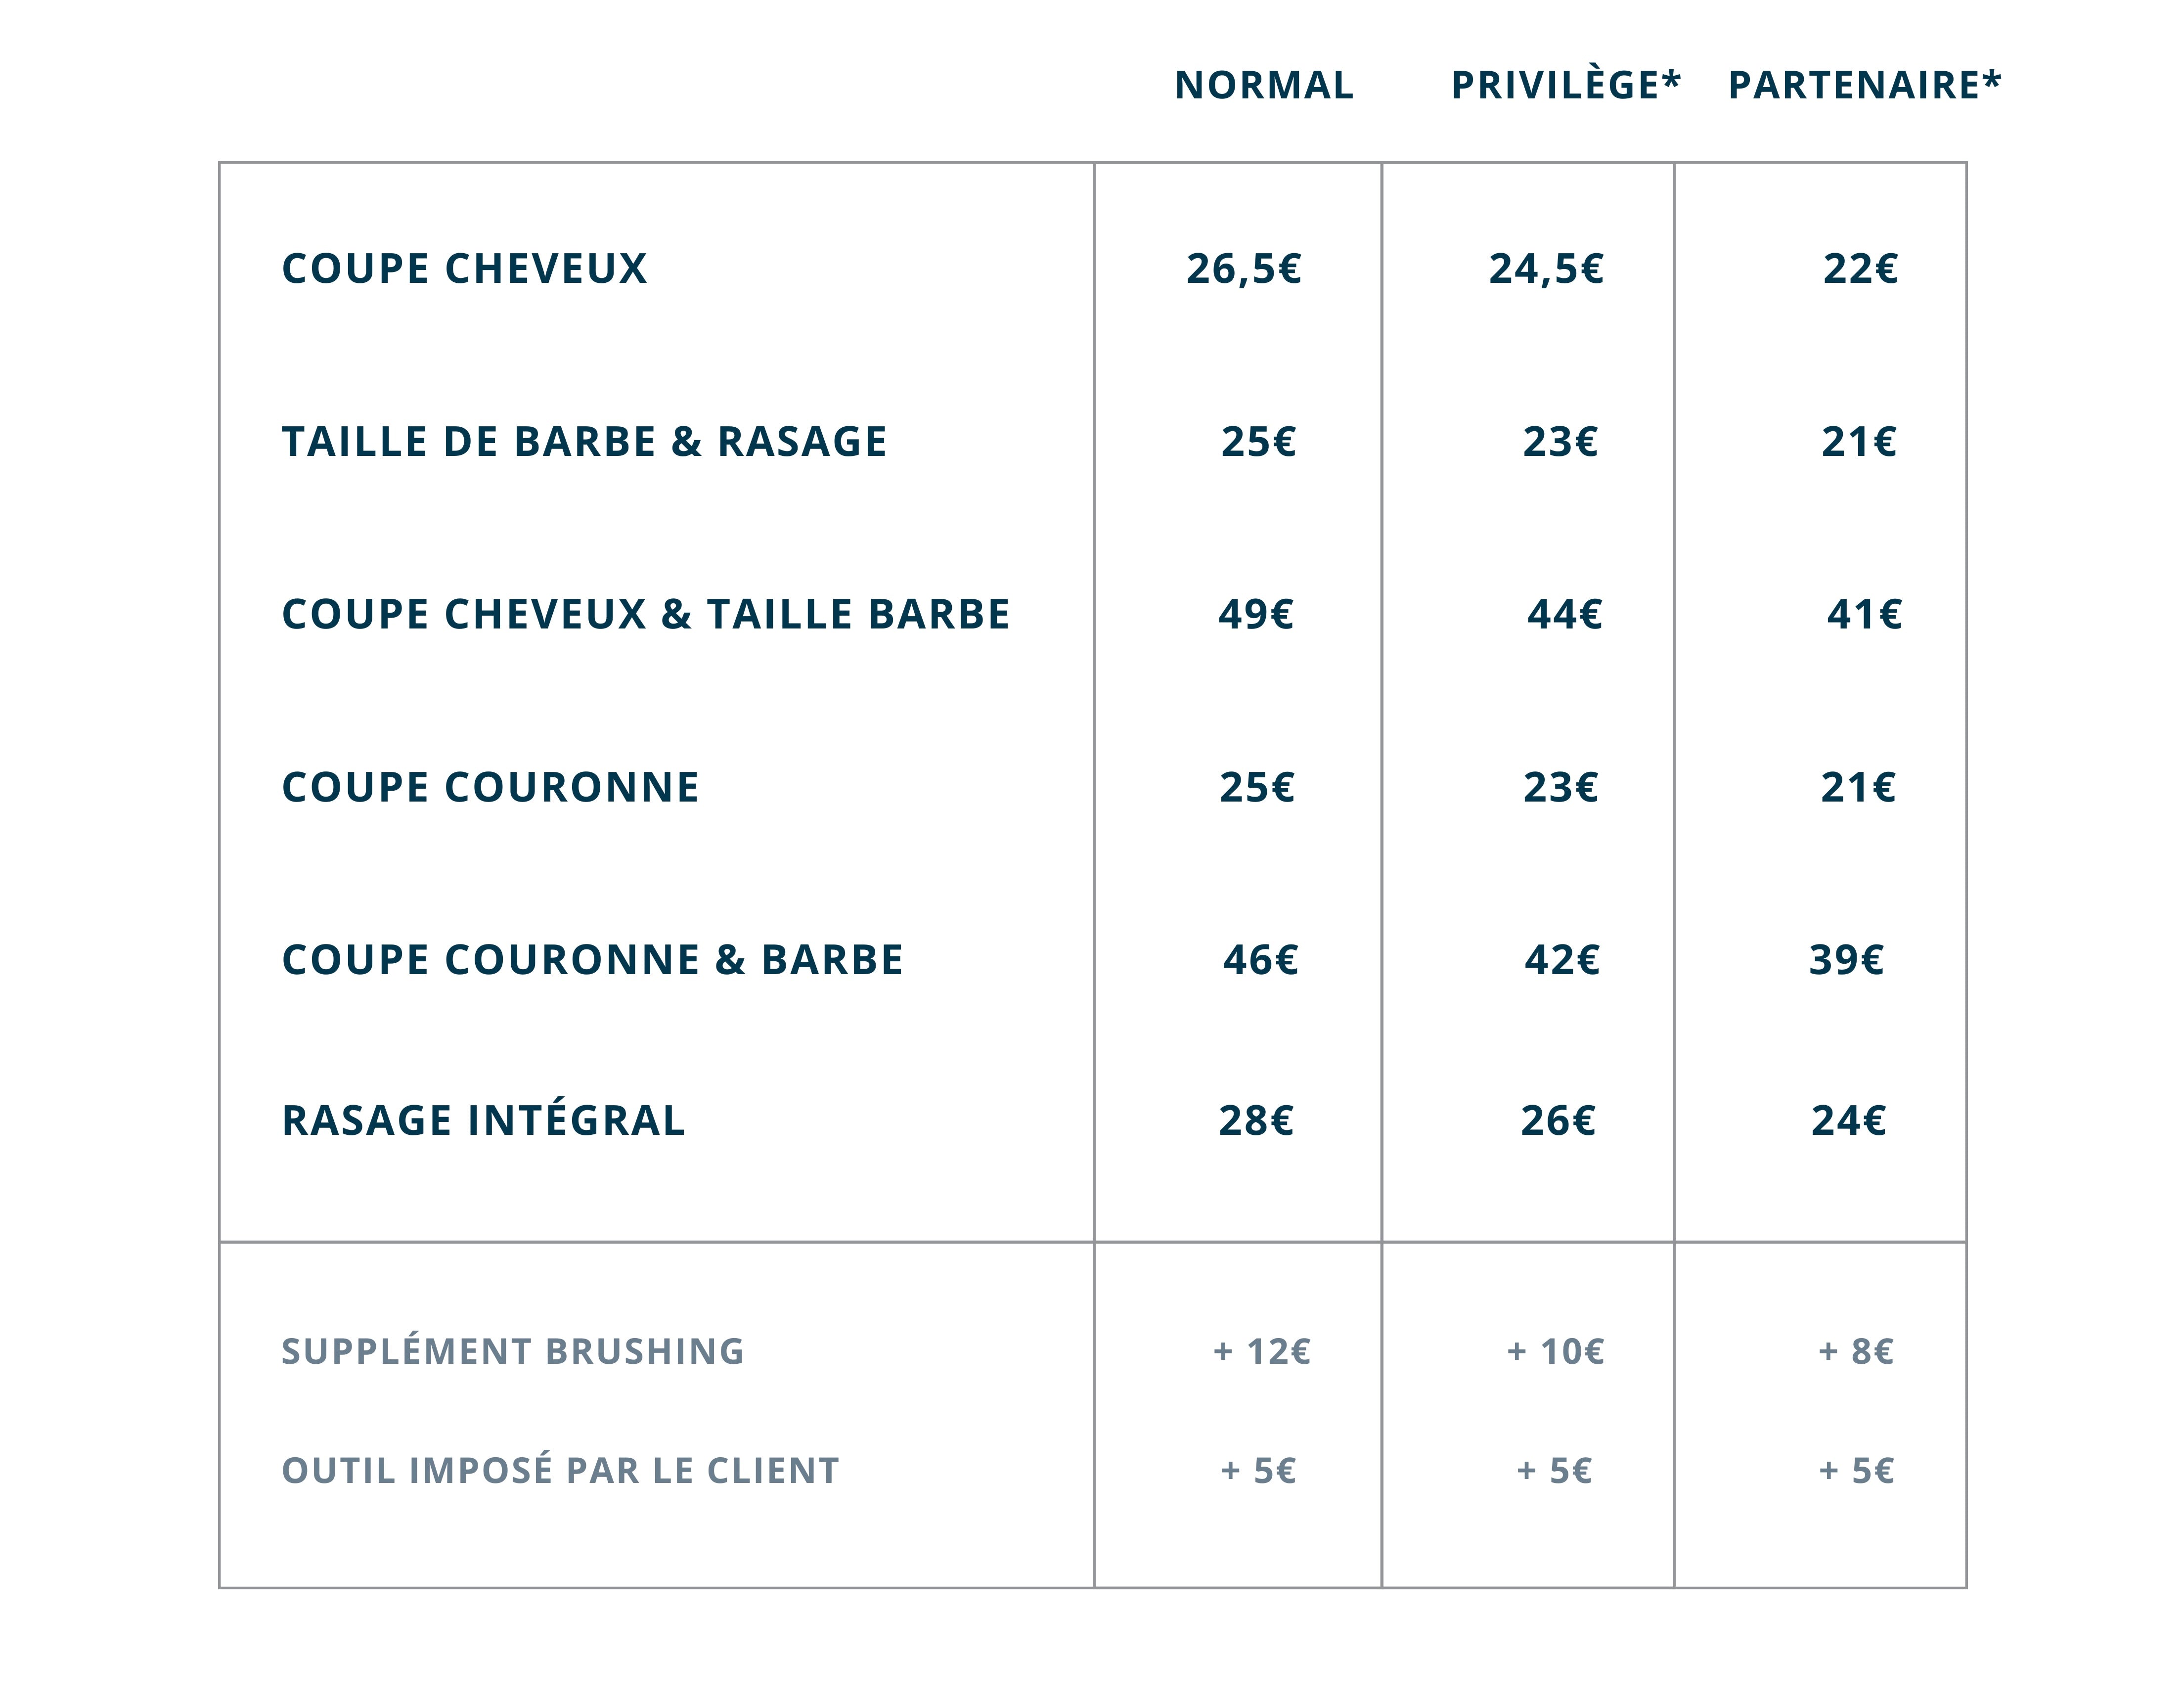Click the PARTENAIRE* column header
Screen dimensions: 2184x1703
tap(1864, 85)
